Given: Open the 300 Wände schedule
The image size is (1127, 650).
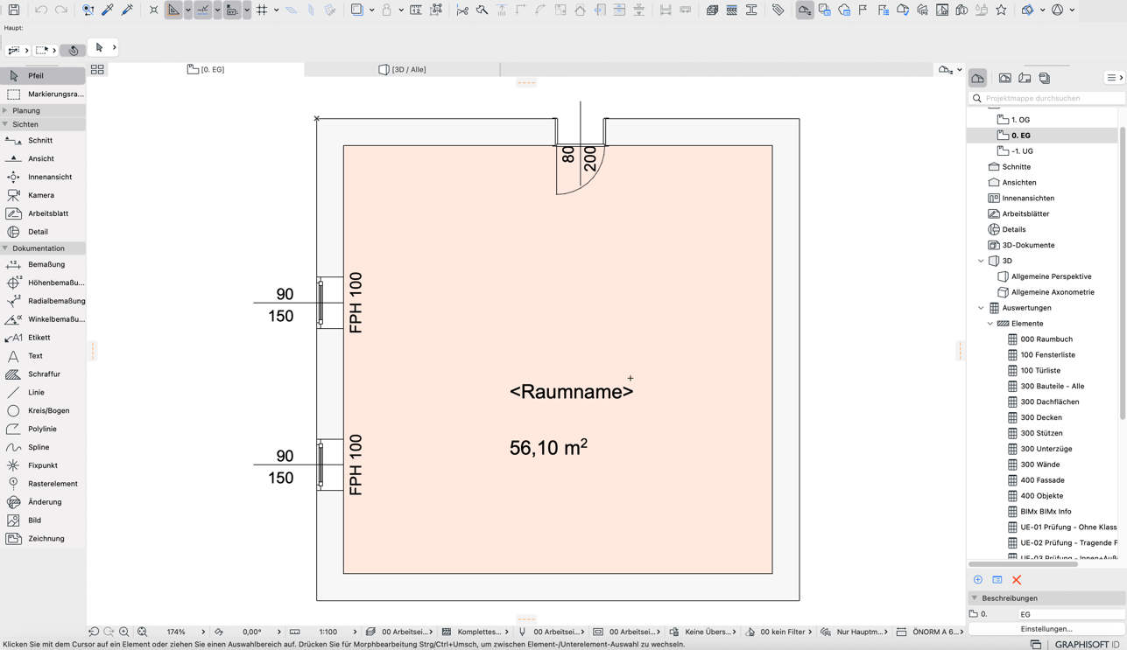Looking at the screenshot, I should click(1039, 465).
